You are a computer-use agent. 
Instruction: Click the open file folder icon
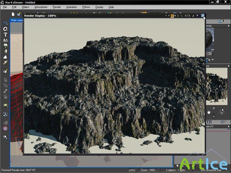pos(19,14)
